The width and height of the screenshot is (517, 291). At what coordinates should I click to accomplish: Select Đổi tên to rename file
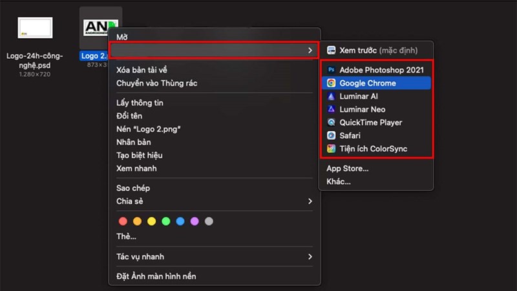pos(129,116)
